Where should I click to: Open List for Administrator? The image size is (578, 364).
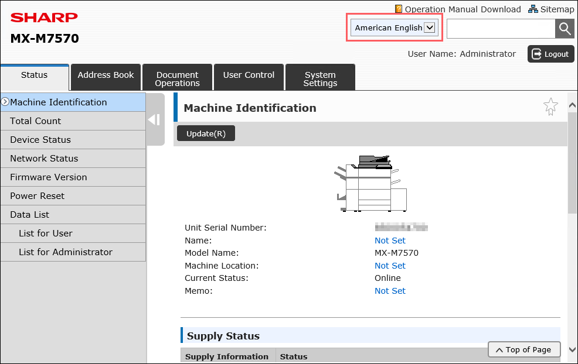[73, 252]
